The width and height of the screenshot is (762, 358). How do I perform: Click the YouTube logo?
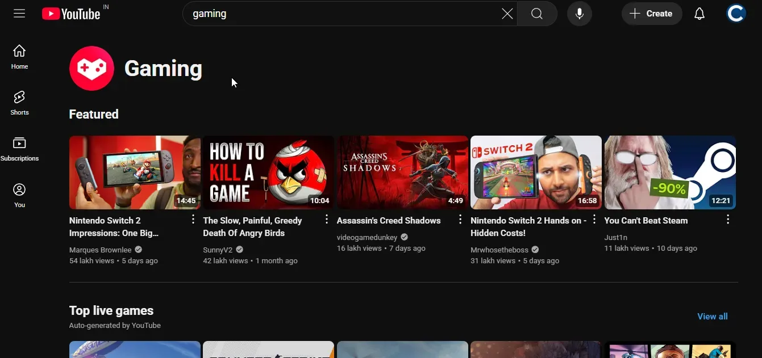tap(71, 14)
